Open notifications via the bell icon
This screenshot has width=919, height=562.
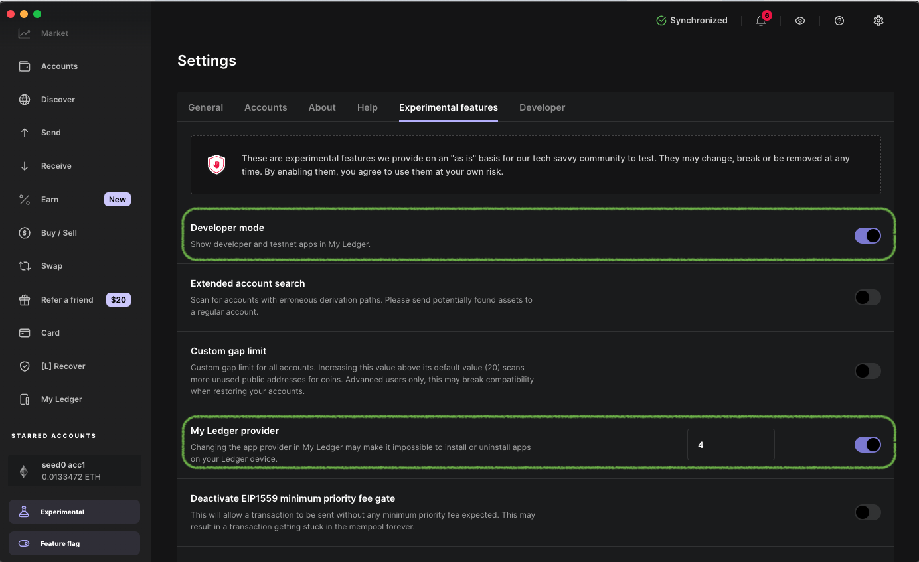pyautogui.click(x=760, y=21)
